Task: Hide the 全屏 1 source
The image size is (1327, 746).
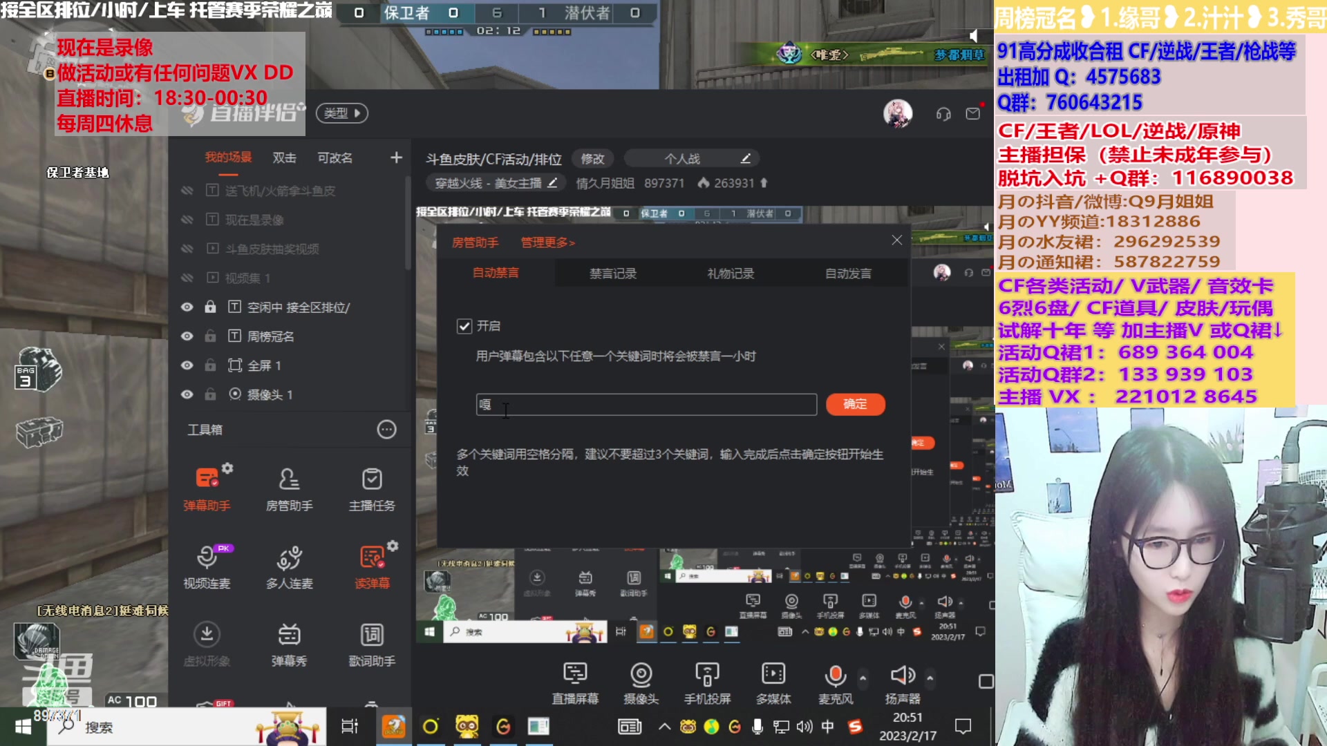Action: tap(187, 365)
